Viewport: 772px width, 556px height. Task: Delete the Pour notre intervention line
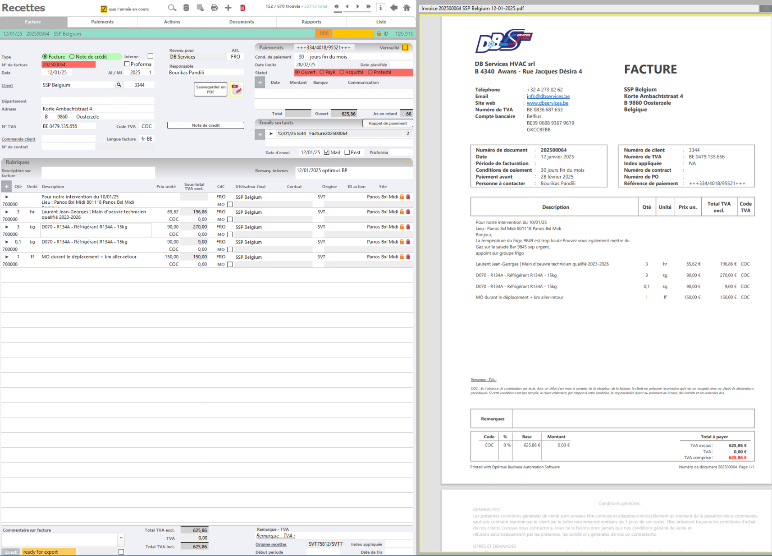408,197
